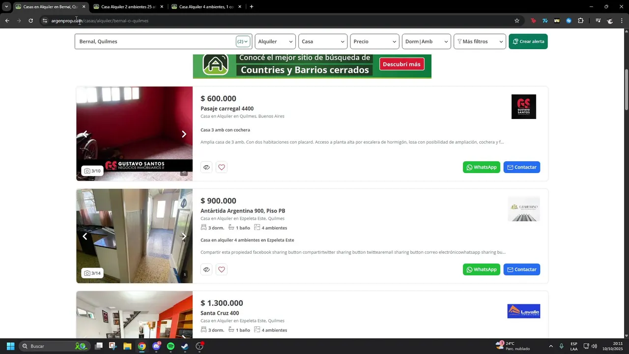Open the Chrome profile avatar

click(610, 21)
